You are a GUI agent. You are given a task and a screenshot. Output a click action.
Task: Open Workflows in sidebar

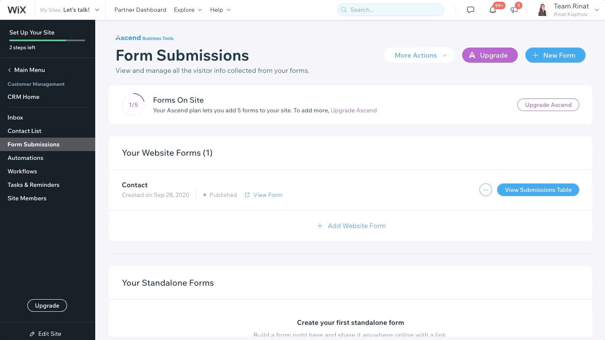point(22,171)
